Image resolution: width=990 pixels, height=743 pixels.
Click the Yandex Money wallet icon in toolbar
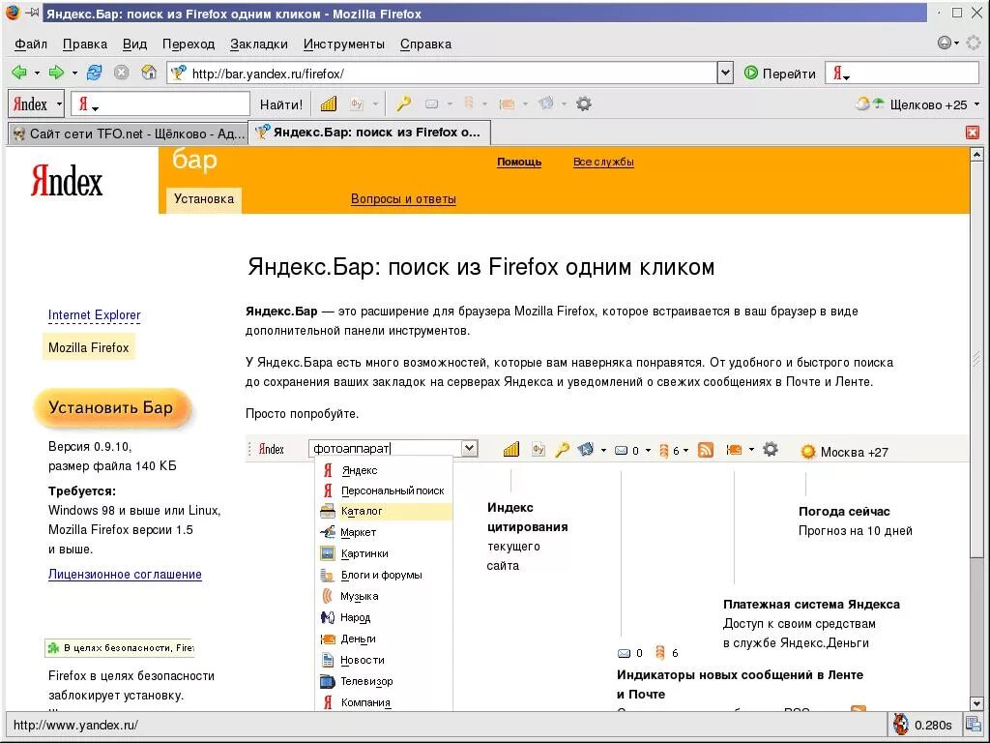(507, 104)
